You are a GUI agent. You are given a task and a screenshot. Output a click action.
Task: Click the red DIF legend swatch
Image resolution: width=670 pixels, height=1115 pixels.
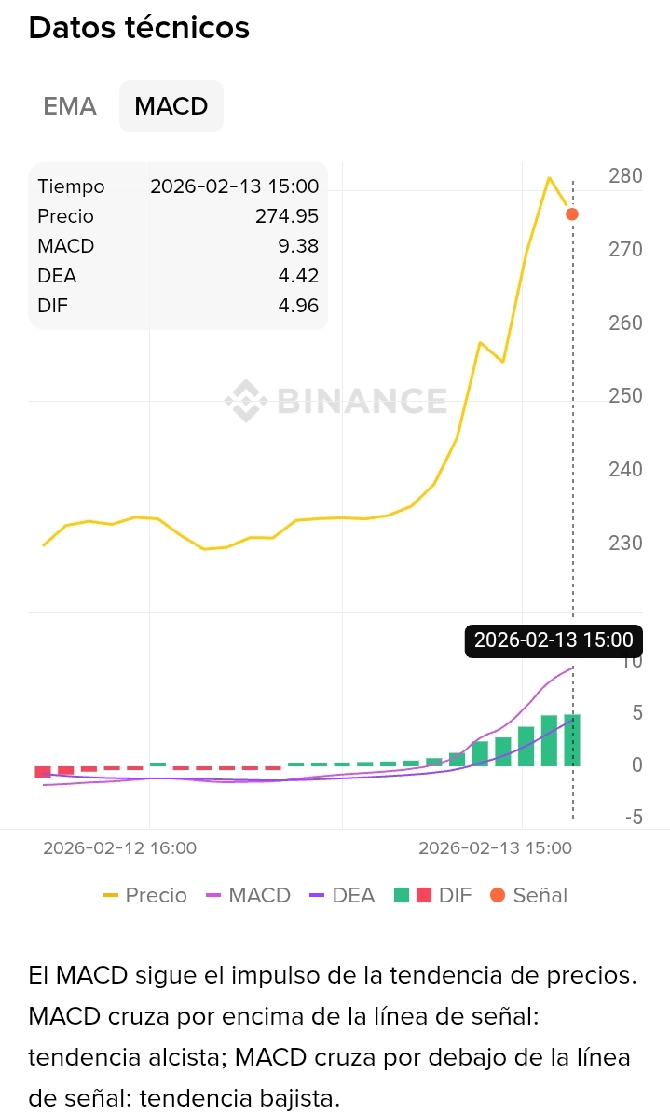[423, 895]
